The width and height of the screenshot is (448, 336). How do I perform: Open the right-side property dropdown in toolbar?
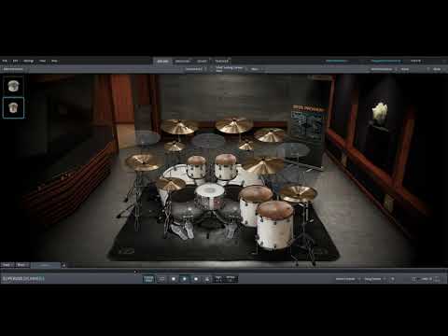(383, 69)
